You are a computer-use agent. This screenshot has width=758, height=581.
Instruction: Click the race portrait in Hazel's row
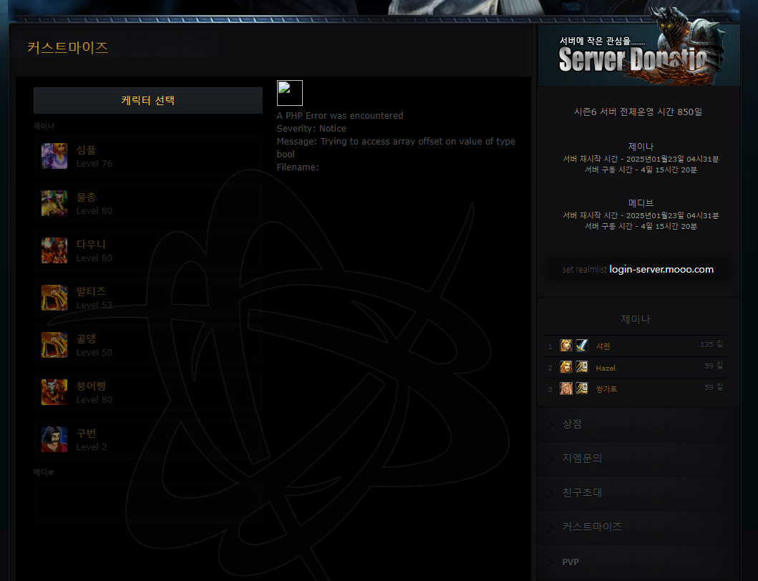click(566, 367)
